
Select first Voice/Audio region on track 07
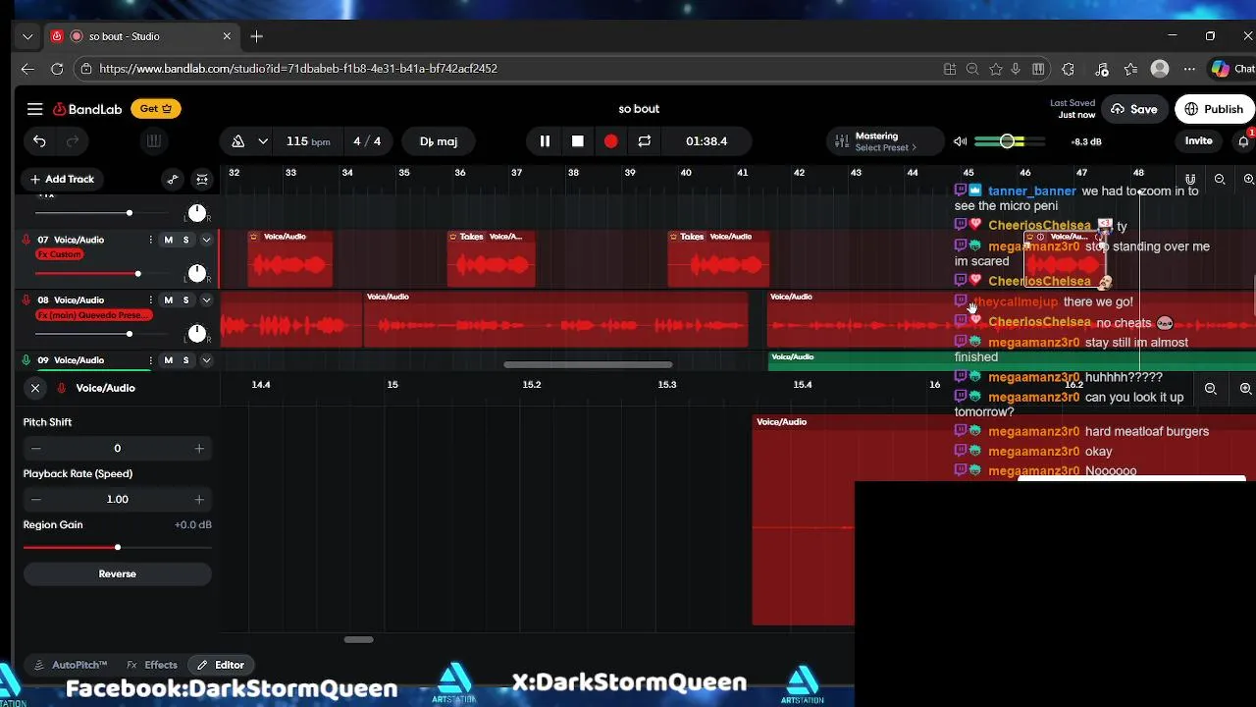click(290, 259)
